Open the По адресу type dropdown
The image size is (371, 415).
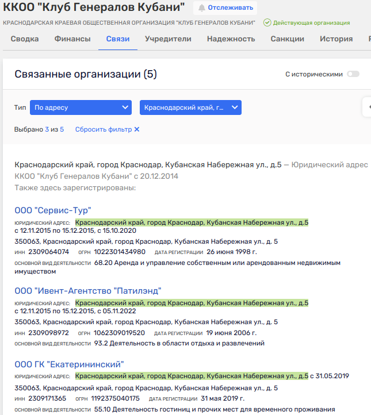pos(81,107)
